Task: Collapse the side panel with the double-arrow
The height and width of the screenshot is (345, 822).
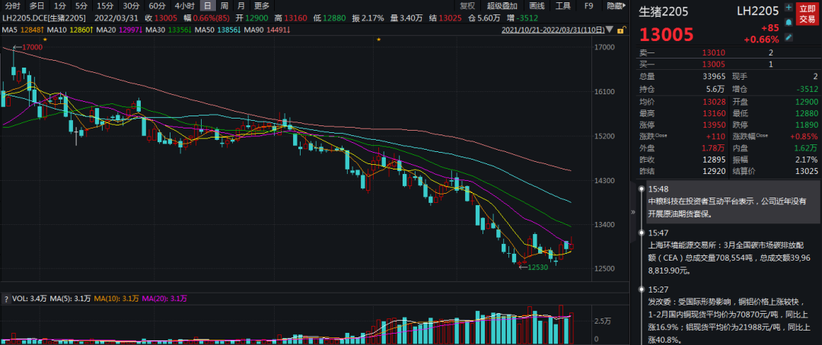Action: coord(631,214)
